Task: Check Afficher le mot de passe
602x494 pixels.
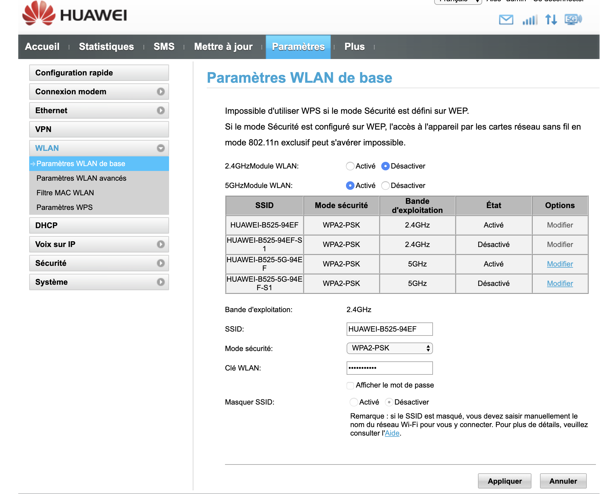Action: point(350,385)
